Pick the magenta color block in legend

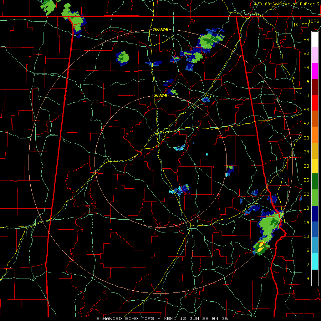[x=315, y=71]
